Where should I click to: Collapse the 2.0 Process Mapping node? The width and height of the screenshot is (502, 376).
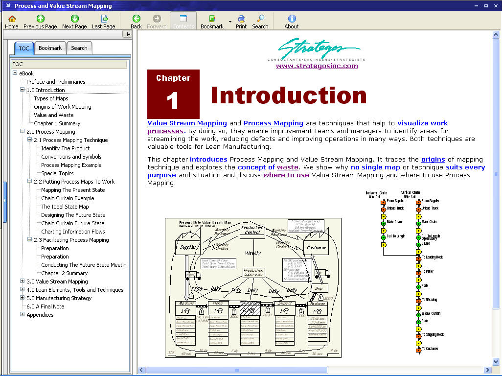click(x=22, y=131)
